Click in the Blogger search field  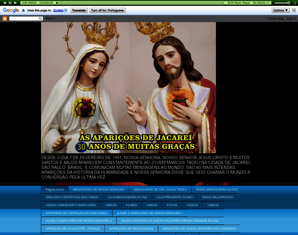click(24, 18)
